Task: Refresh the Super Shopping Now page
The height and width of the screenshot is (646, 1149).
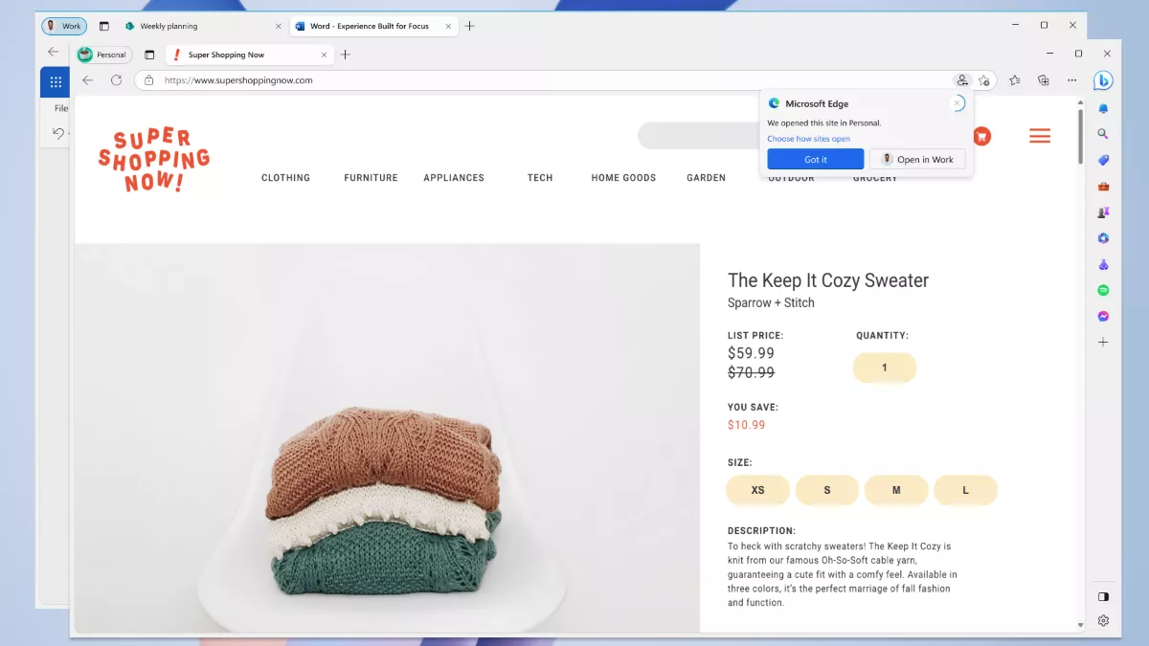Action: point(117,80)
